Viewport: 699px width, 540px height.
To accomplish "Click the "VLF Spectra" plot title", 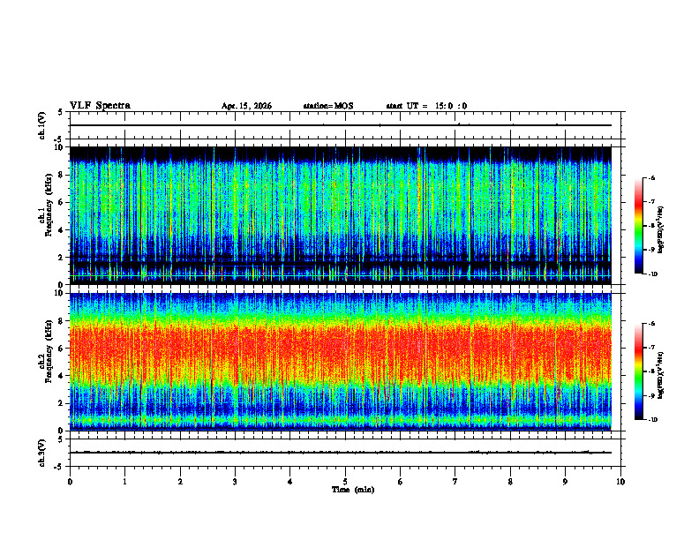I will (100, 106).
